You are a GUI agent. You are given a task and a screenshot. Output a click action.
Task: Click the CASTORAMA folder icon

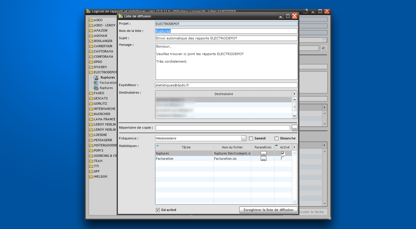tap(91, 51)
